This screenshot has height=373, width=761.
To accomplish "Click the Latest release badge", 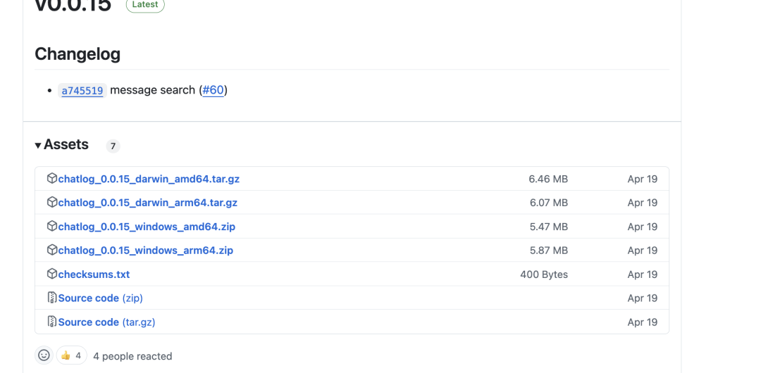I will [x=145, y=5].
